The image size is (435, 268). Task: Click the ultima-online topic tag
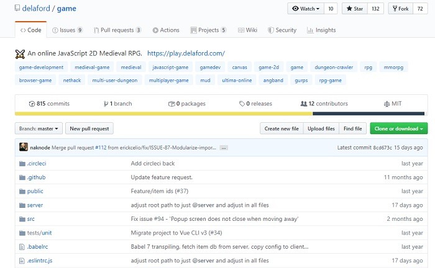click(x=237, y=80)
